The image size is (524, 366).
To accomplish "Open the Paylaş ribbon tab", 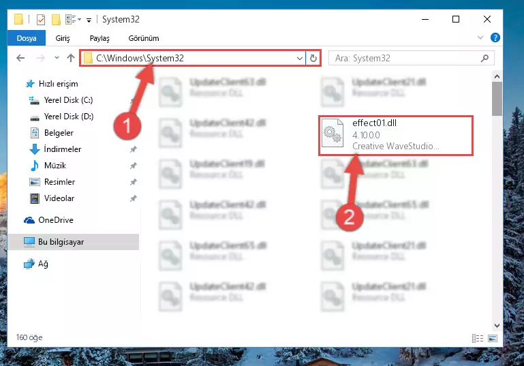I will pyautogui.click(x=99, y=38).
